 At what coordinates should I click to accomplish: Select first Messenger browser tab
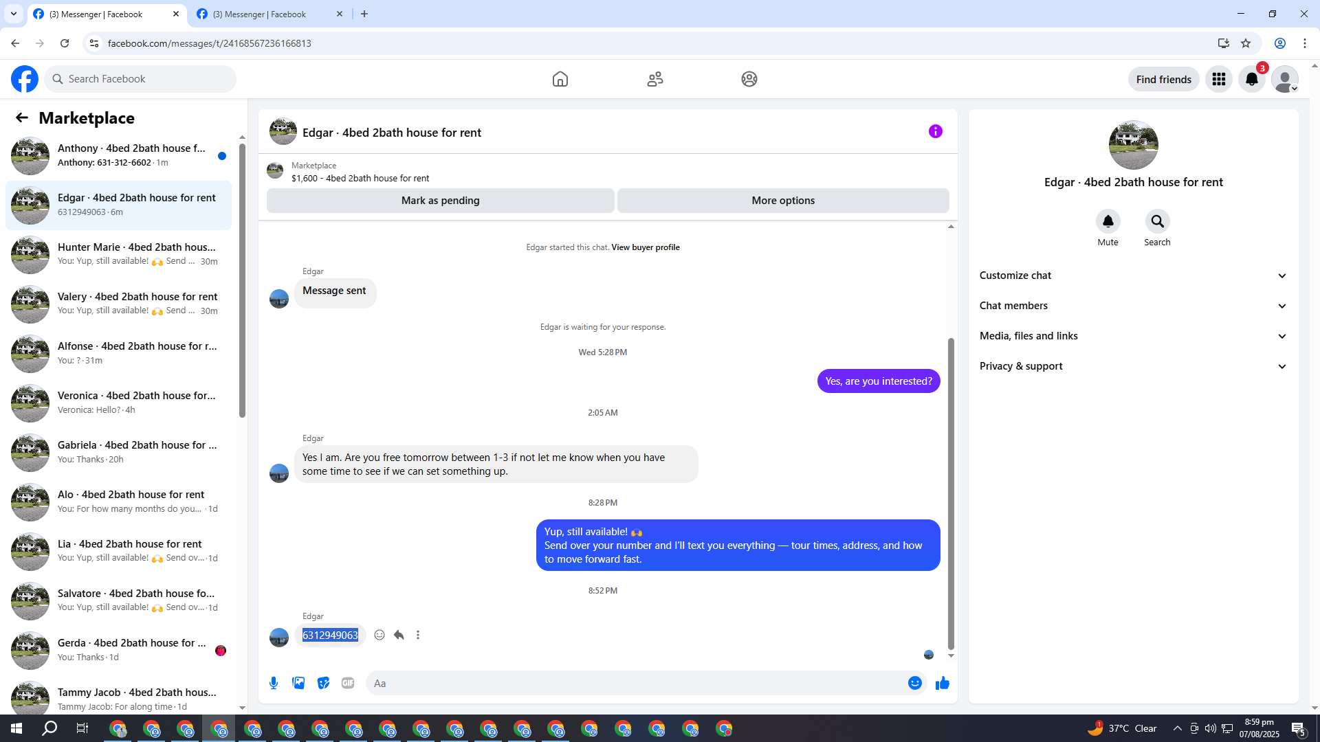pos(107,14)
